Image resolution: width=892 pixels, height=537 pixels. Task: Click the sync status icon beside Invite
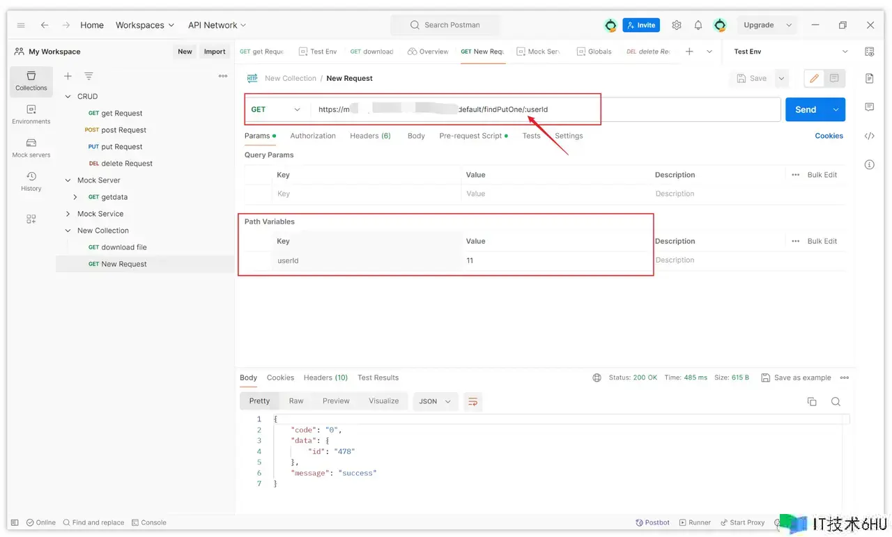610,25
